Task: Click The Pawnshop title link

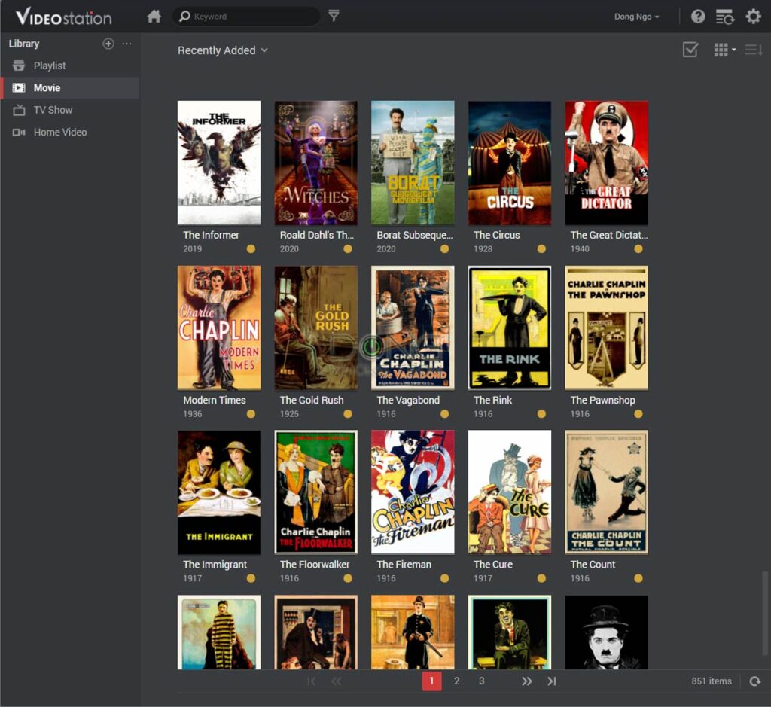Action: coord(603,401)
